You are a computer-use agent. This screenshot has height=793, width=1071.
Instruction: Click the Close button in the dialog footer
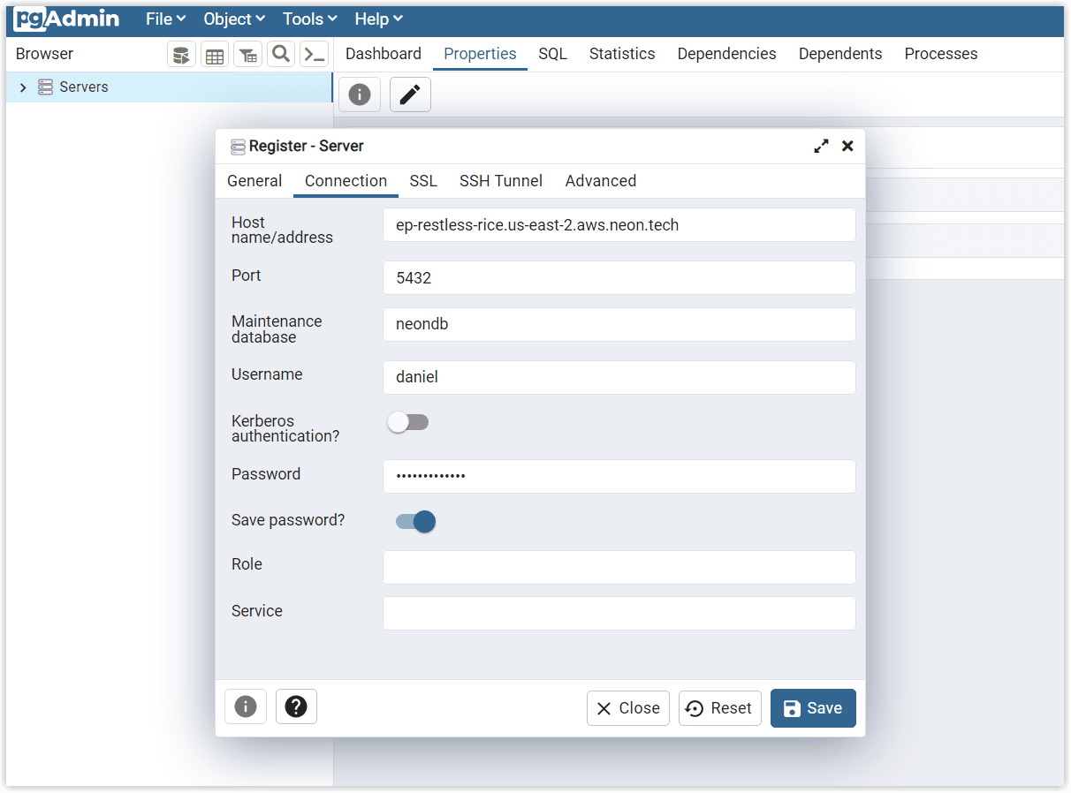point(628,708)
